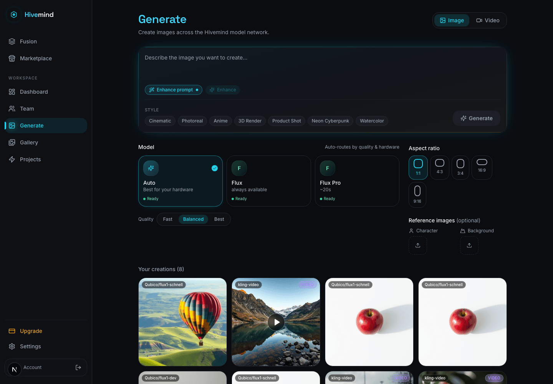Image resolution: width=553 pixels, height=384 pixels.
Task: Open Fusion from the sidebar
Action: [46, 41]
